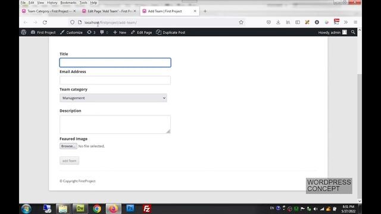Open Dreamweaver from the taskbar
This screenshot has width=381, height=214.
tap(80, 209)
